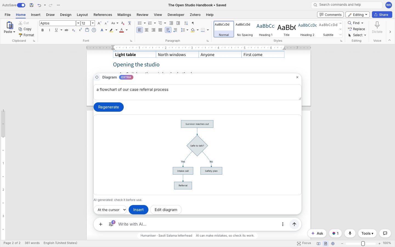
Task: Switch to Web Layout view
Action: click(333, 243)
